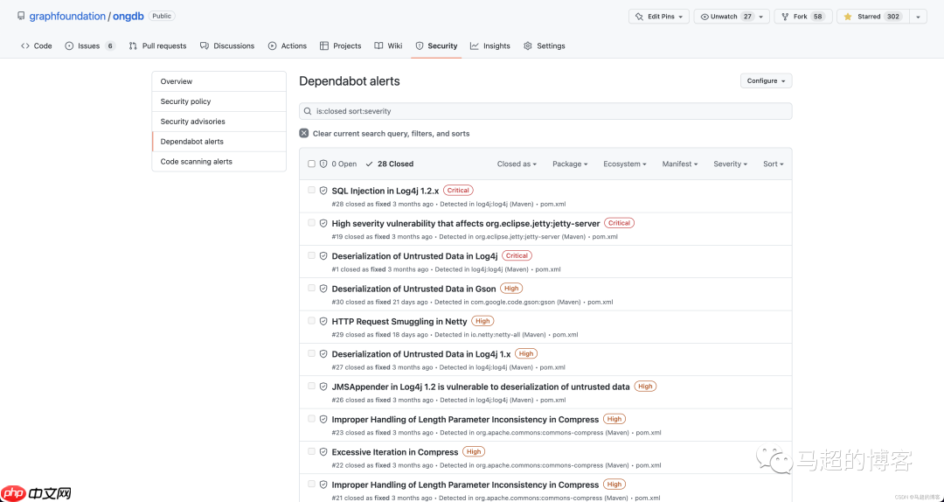The height and width of the screenshot is (502, 944).
Task: Open the Code tab
Action: coord(36,45)
